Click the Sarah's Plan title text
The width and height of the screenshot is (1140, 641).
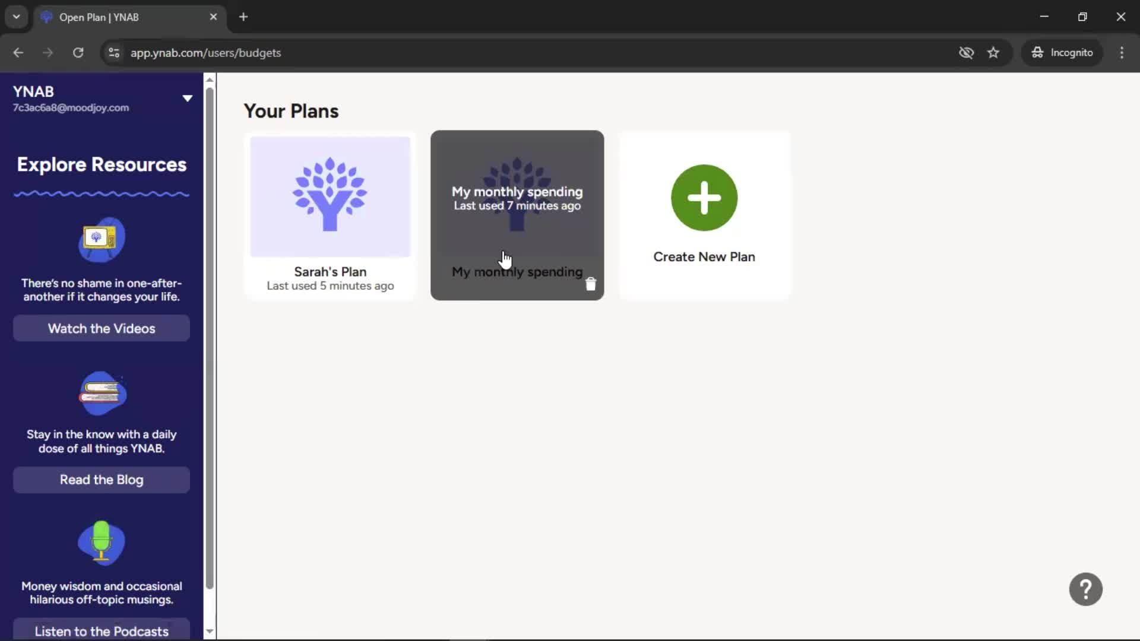pos(330,271)
